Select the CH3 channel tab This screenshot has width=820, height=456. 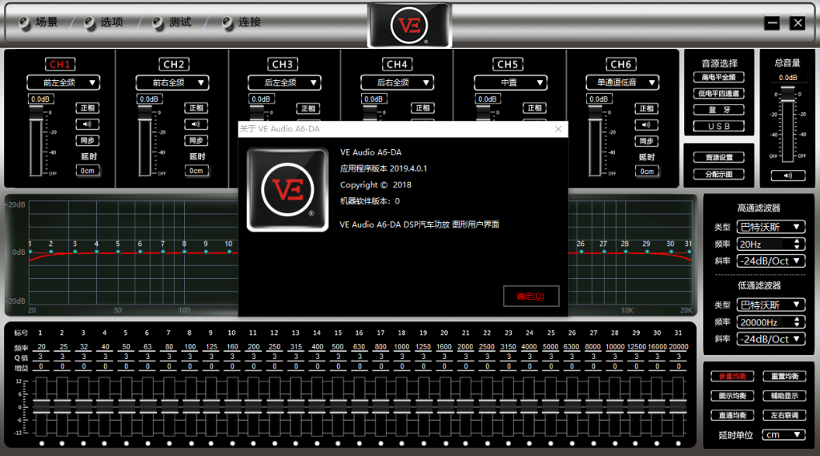(x=283, y=64)
